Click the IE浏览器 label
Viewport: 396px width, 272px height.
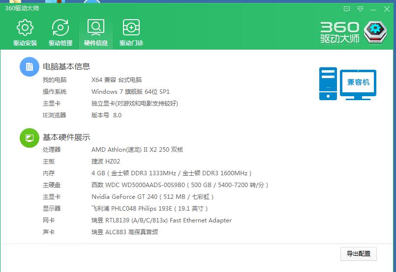(x=54, y=115)
